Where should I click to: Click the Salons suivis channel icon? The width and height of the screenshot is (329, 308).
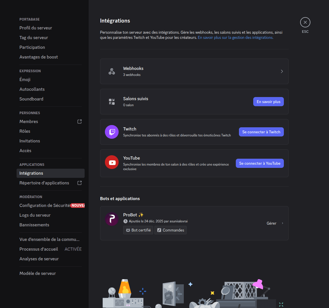coord(111,101)
